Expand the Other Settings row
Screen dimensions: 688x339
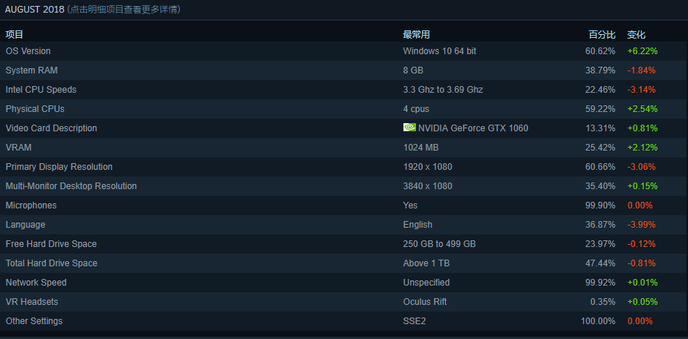click(34, 321)
